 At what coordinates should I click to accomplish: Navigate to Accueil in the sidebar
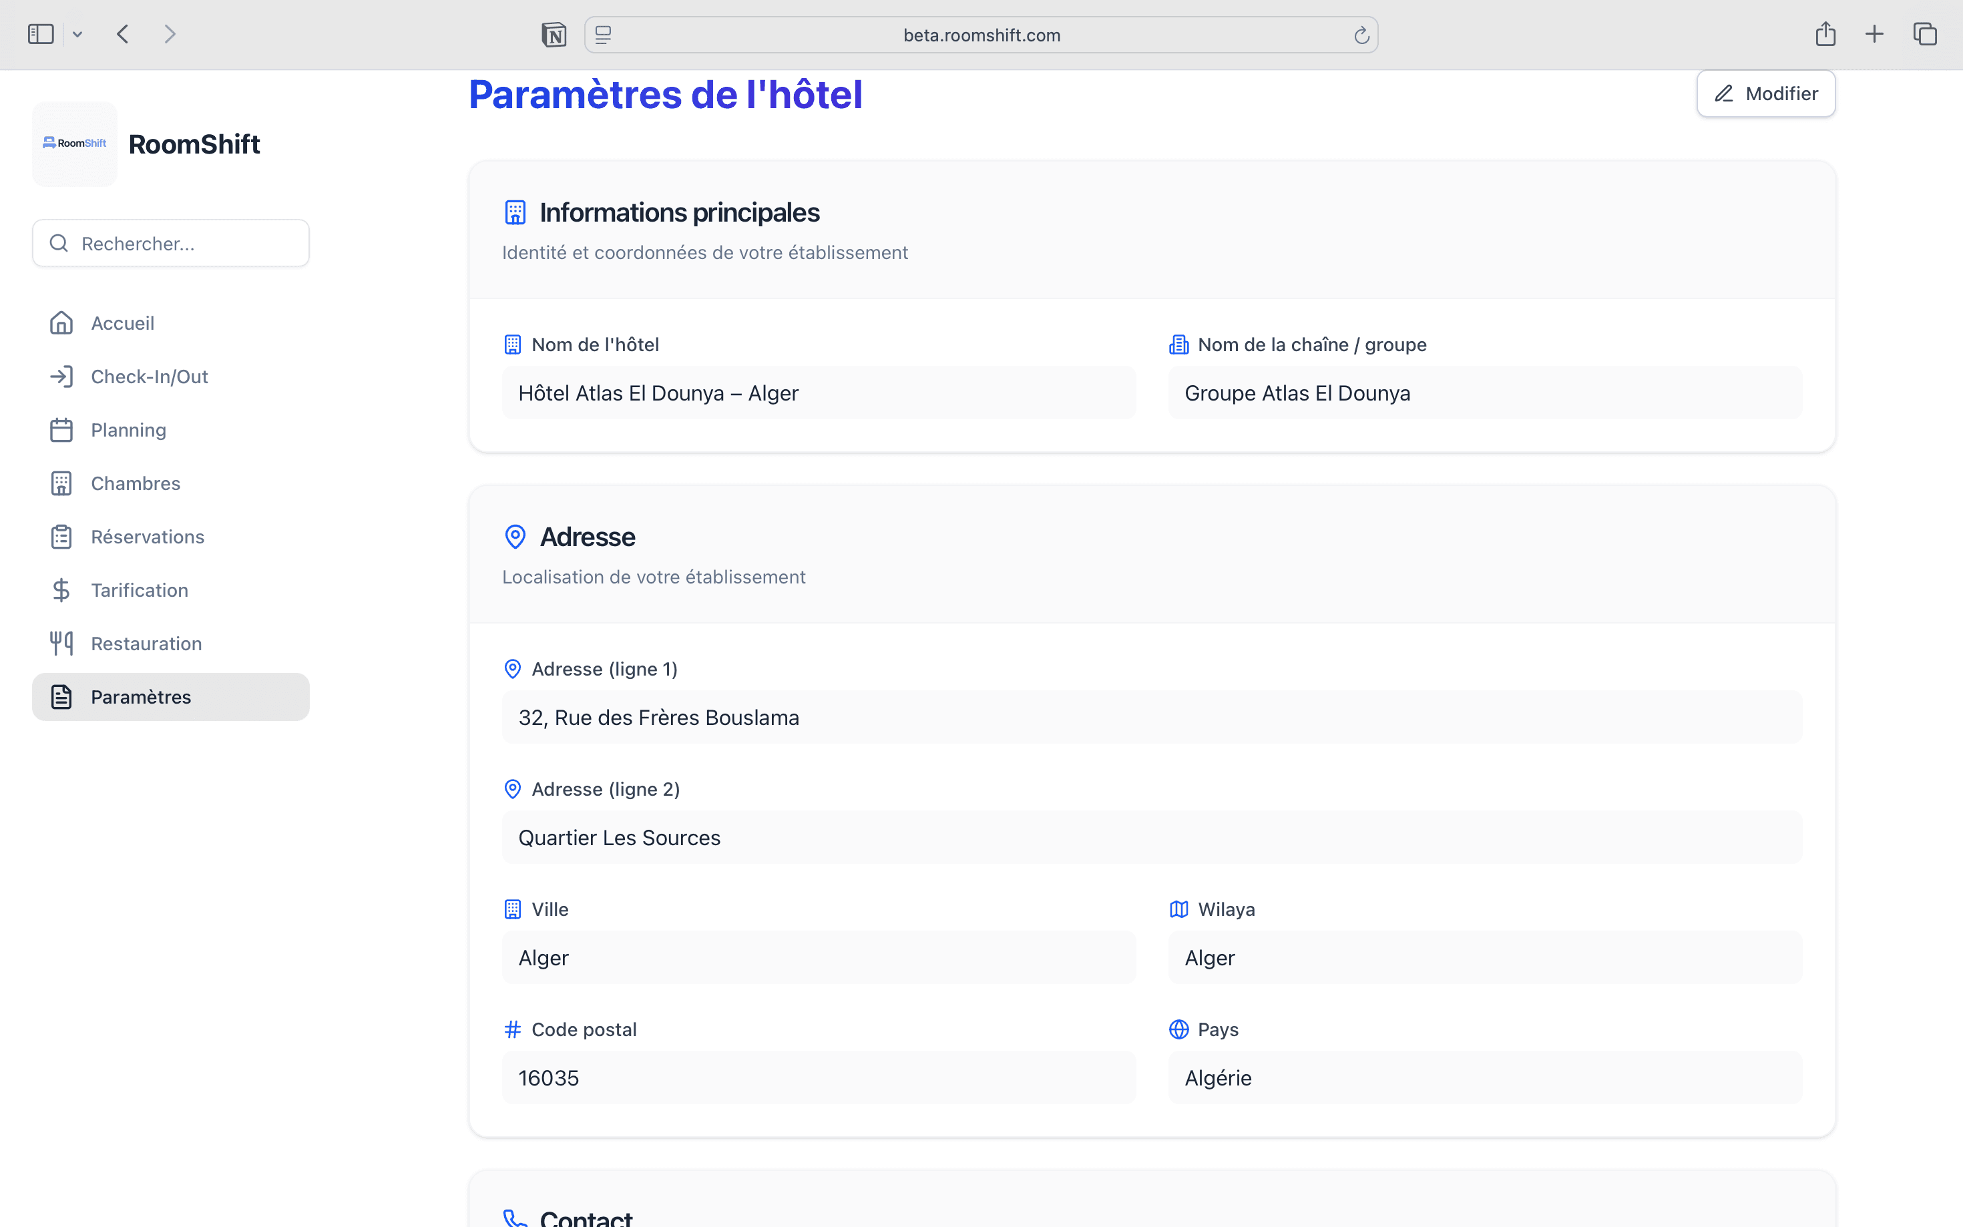click(124, 323)
